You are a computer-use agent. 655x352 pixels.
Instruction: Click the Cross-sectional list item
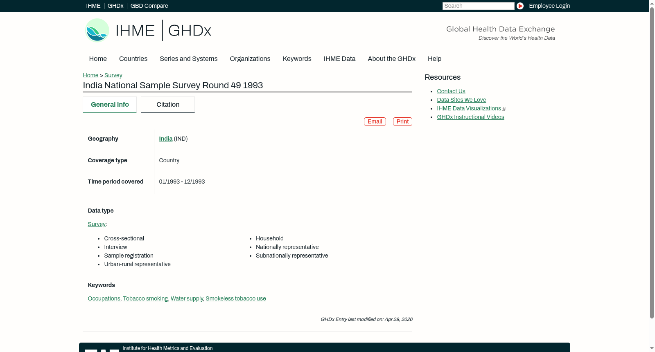124,238
